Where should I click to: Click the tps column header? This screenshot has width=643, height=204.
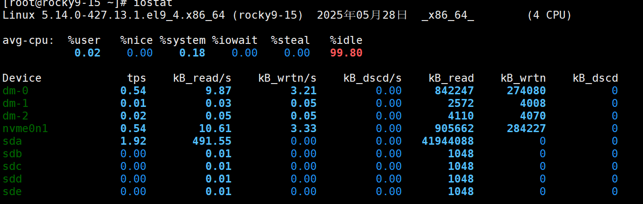pyautogui.click(x=137, y=78)
